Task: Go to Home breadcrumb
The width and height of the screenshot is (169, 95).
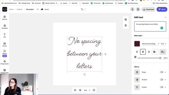Action: coord(11,9)
